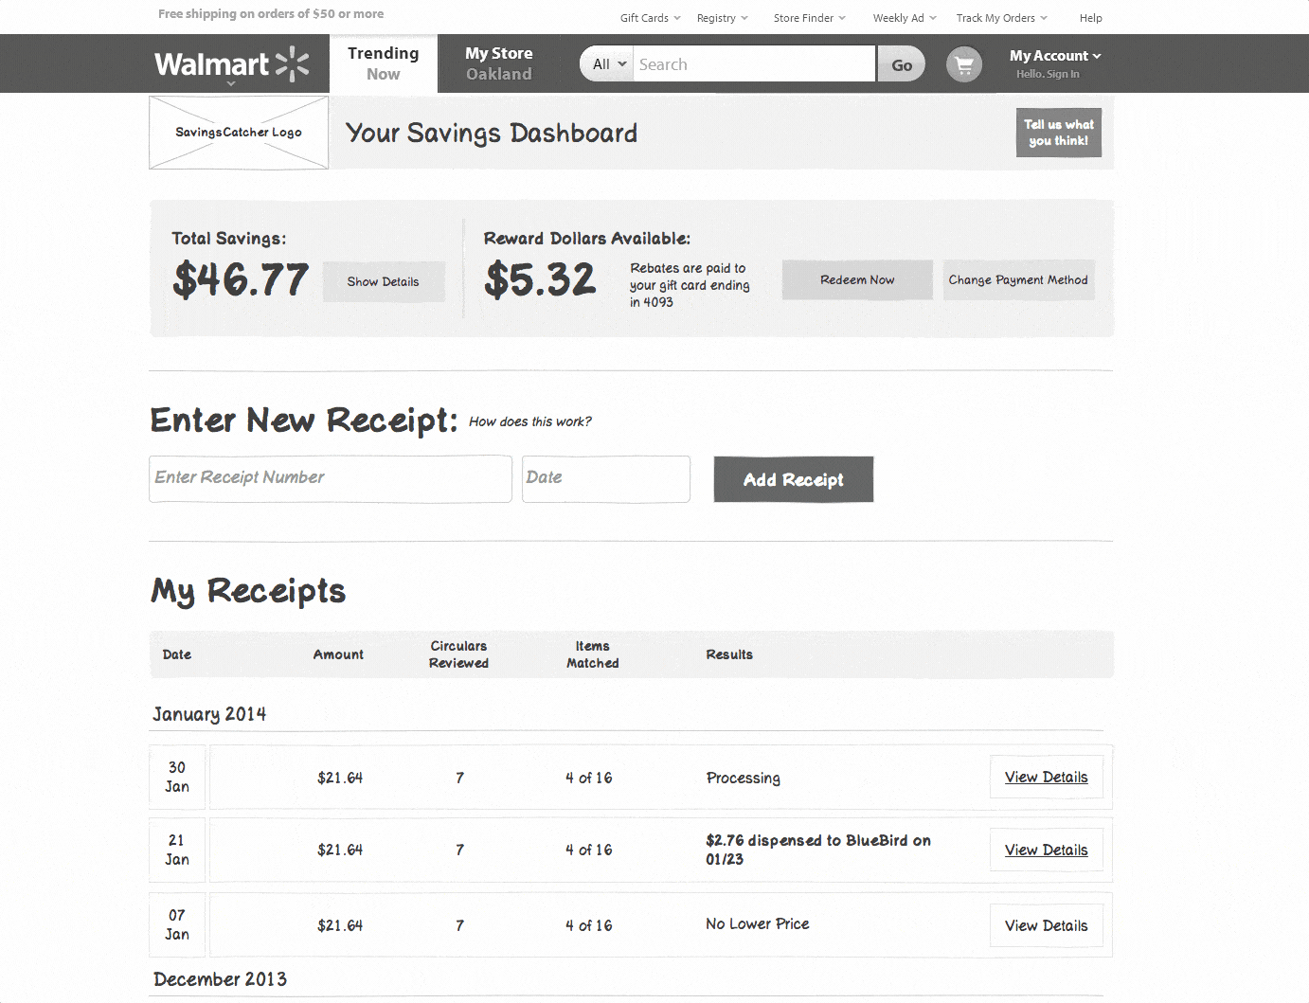
Task: Open the All search category dropdown
Action: (607, 64)
